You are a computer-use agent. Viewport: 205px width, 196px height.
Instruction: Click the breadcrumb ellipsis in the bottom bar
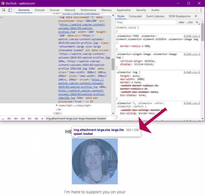click(x=3, y=118)
